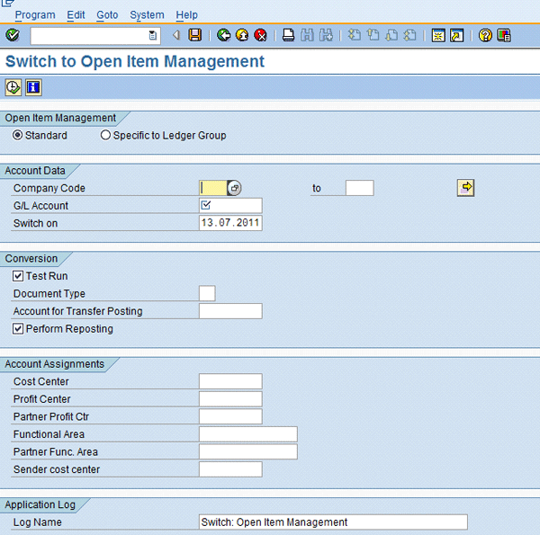The image size is (540, 535).
Task: Click the red Cancel icon
Action: point(260,35)
